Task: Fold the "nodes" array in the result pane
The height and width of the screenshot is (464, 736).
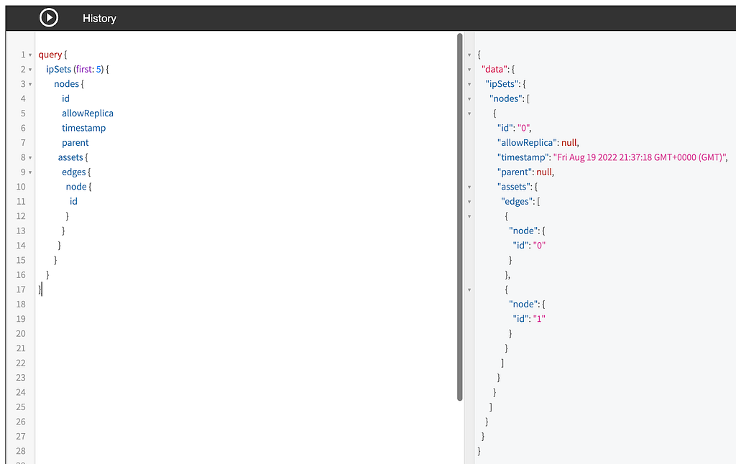Action: point(469,99)
